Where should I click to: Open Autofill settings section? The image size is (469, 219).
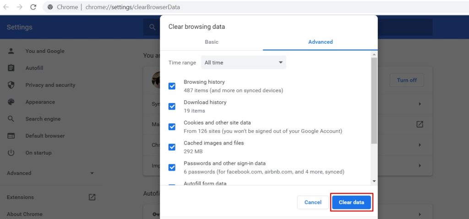click(x=34, y=68)
